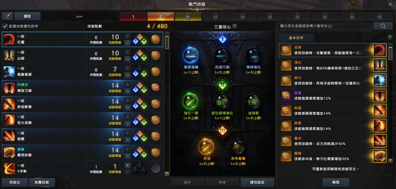
Task: Click the skill list scrollbar down arrow
Action: click(x=167, y=174)
